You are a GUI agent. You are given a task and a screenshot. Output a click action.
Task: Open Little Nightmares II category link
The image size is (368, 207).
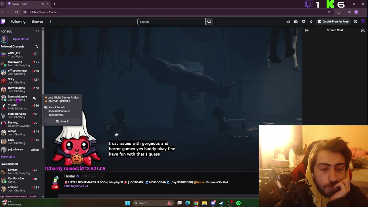pos(76,186)
